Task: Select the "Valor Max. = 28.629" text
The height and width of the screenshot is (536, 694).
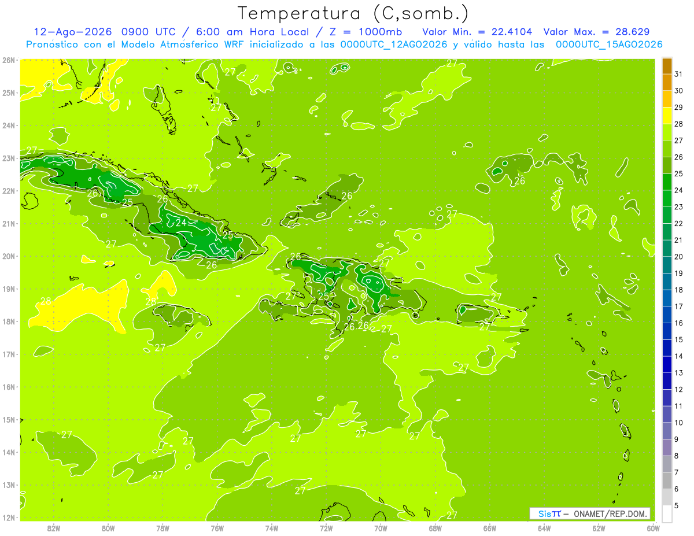Action: point(597,32)
